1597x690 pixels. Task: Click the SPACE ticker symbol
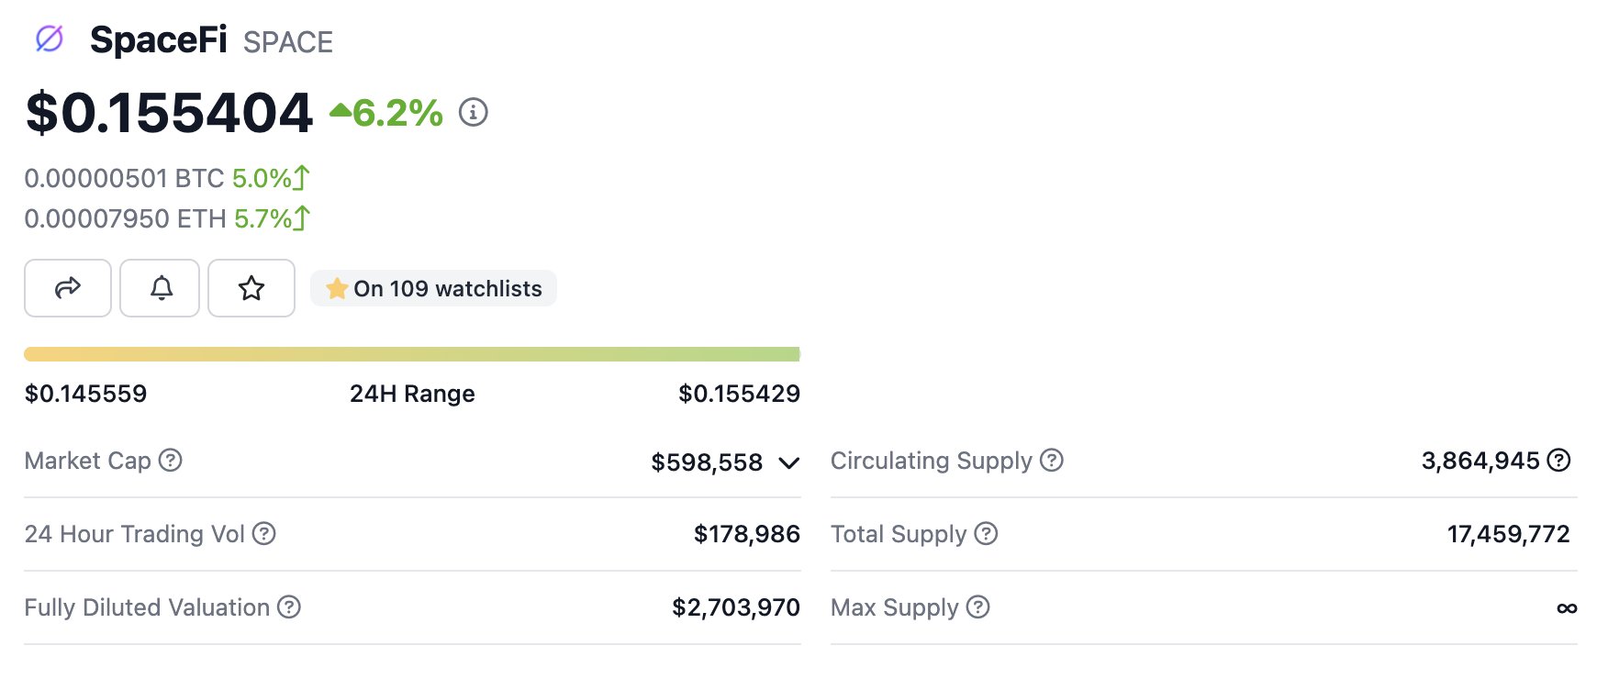click(x=288, y=42)
